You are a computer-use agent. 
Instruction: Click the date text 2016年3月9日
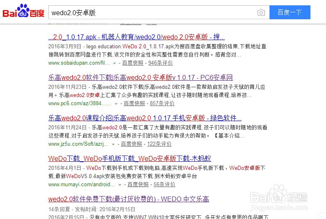coord(65,46)
